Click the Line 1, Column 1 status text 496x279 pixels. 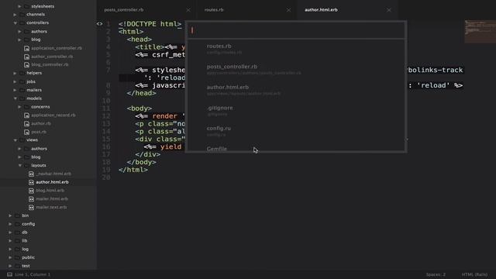[33, 274]
